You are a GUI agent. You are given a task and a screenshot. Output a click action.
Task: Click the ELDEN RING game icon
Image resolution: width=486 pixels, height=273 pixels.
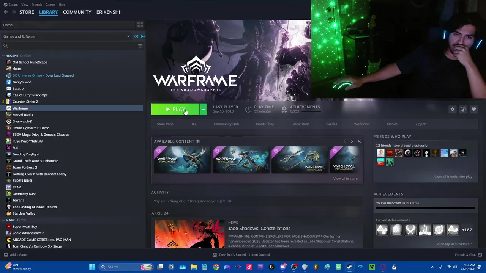[9, 180]
